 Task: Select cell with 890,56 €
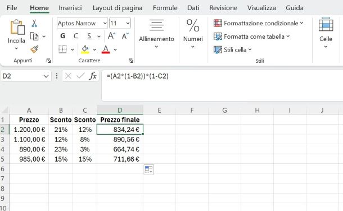coord(120,139)
